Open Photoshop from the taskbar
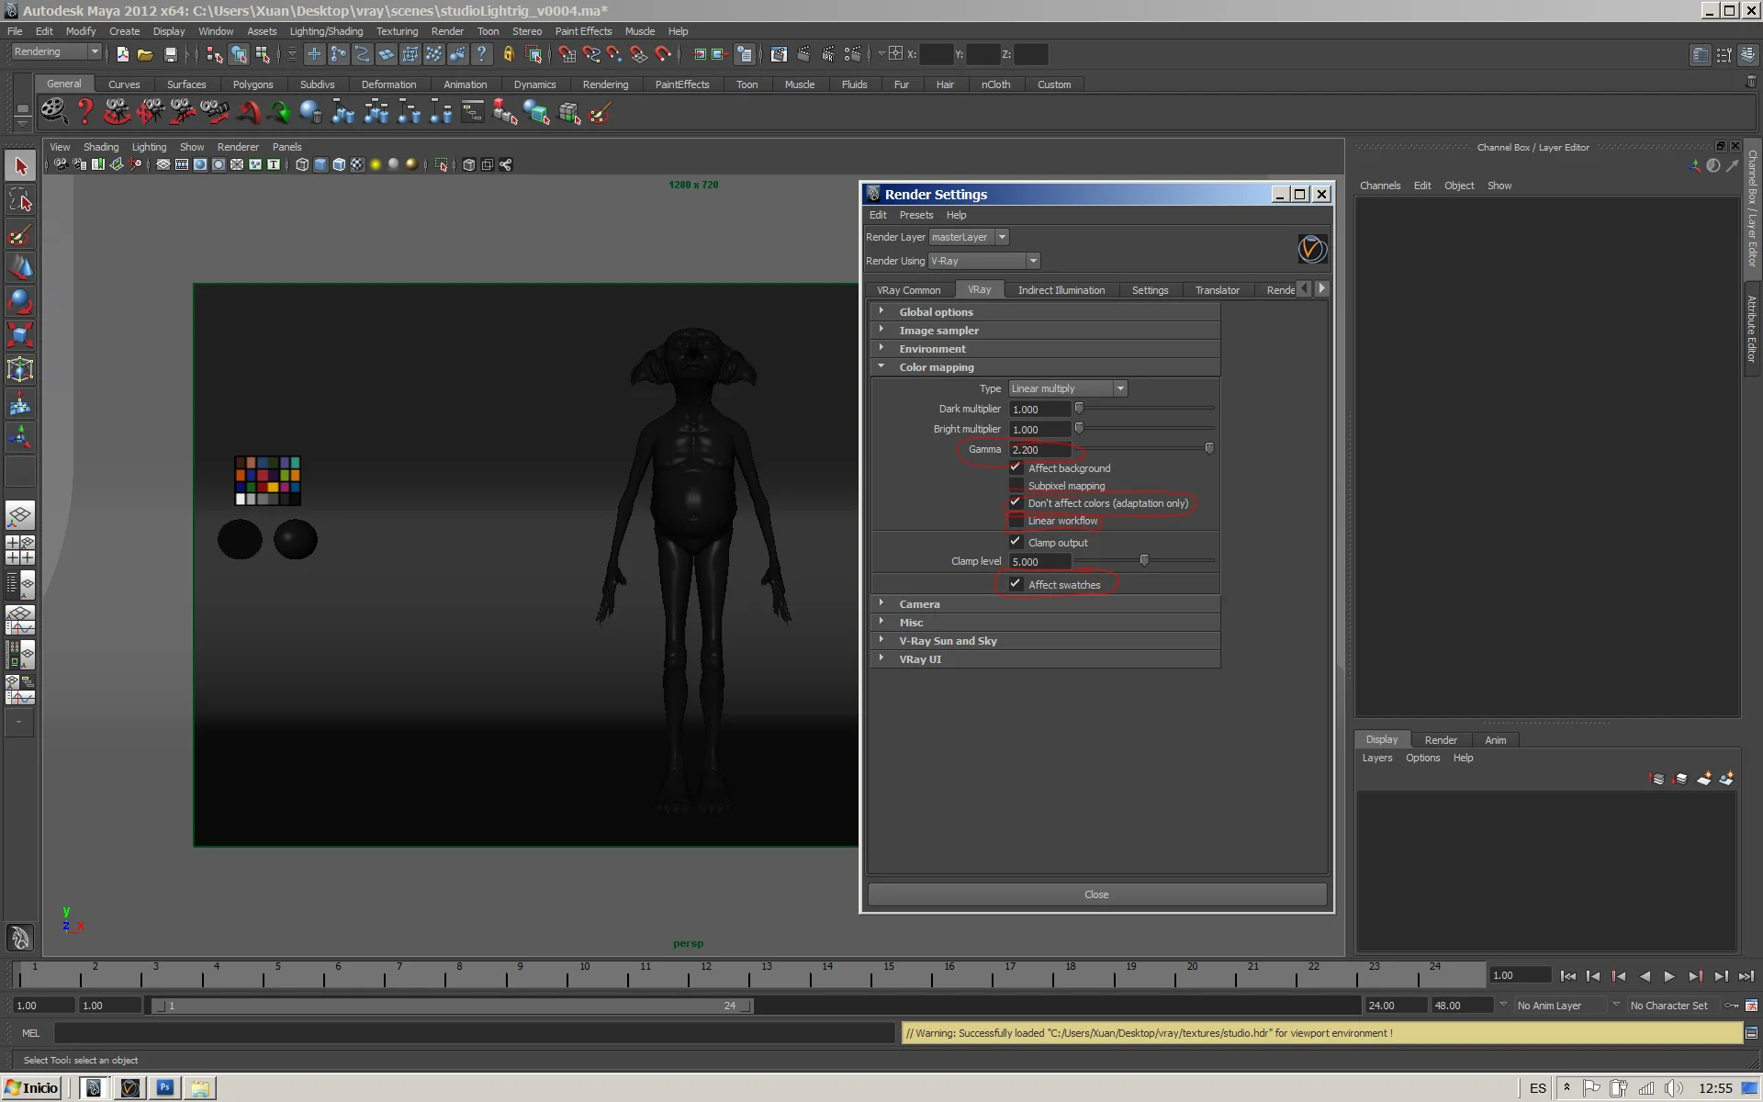1763x1102 pixels. click(165, 1087)
